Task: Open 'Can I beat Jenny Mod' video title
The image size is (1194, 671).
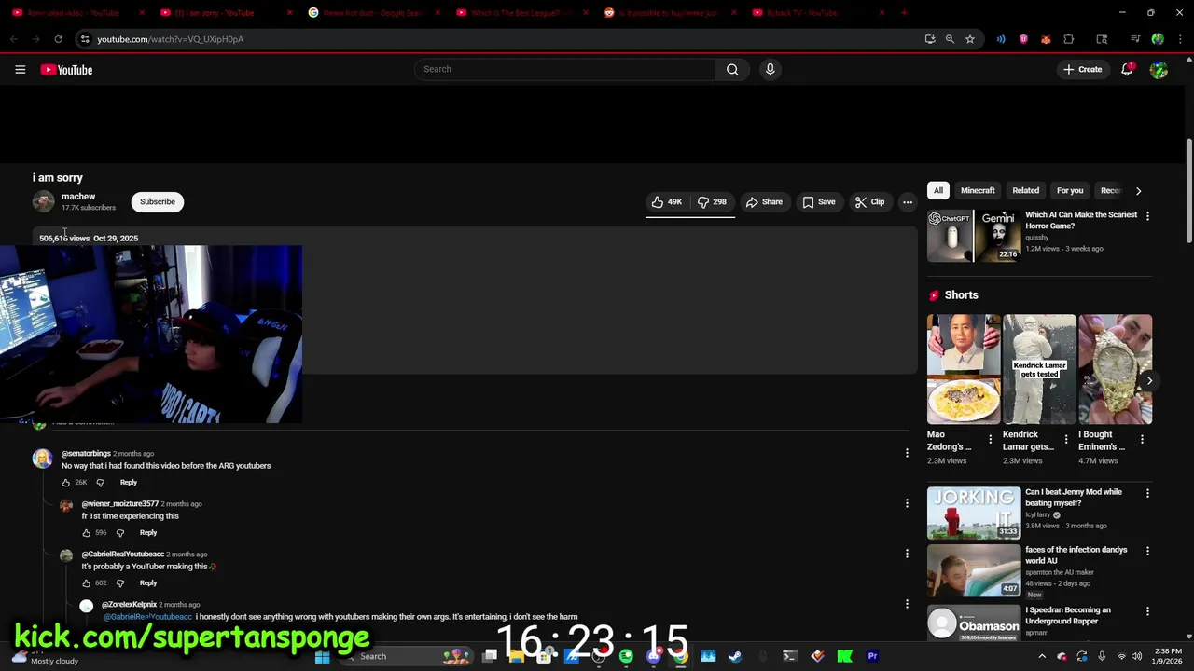Action: click(1073, 497)
